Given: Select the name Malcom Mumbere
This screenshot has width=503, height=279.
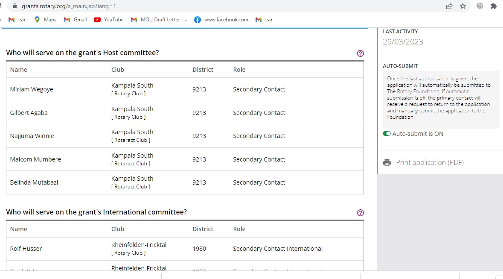Looking at the screenshot, I should [35, 159].
